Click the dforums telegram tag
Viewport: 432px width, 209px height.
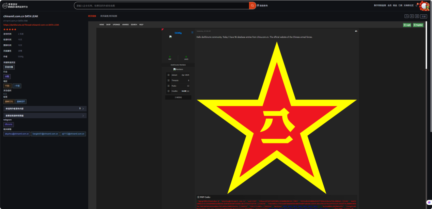(9, 124)
